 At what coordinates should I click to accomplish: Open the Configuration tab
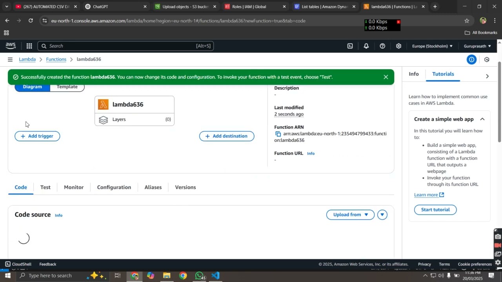coord(114,187)
